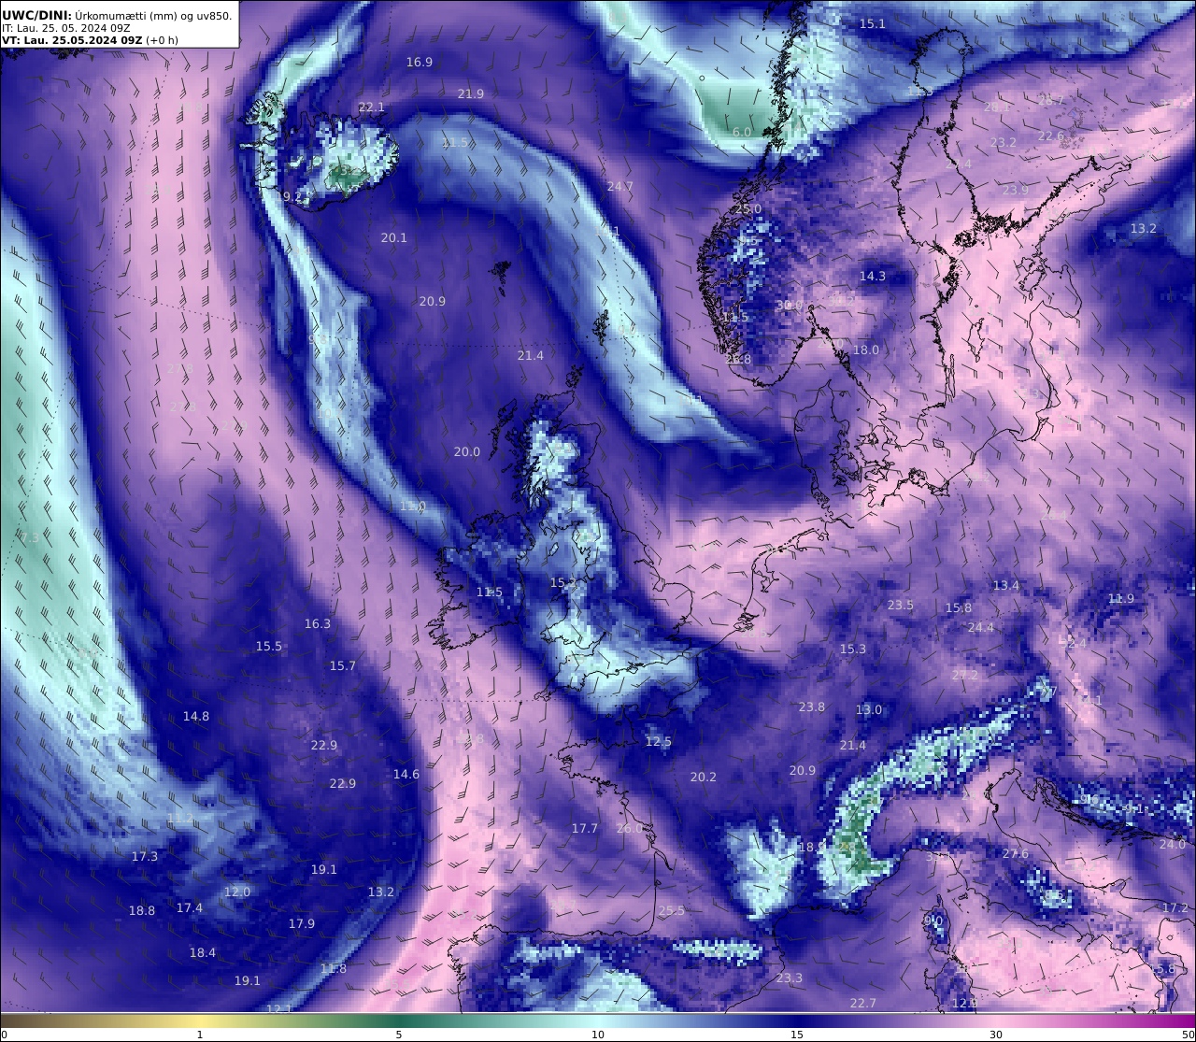Click the 15.1 value at top of map
Viewport: 1196px width, 1042px height.
click(x=872, y=23)
